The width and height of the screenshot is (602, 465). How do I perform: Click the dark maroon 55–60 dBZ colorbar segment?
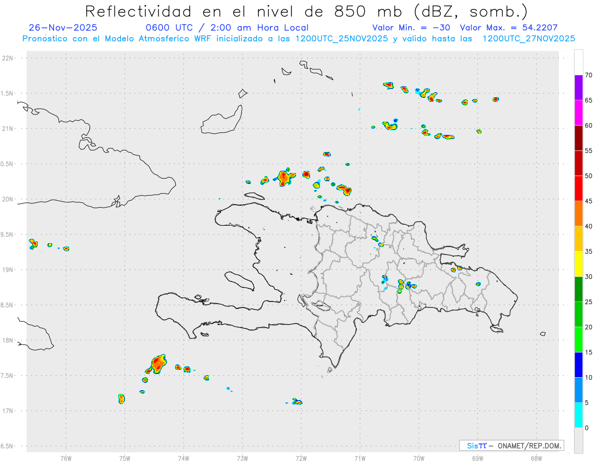[578, 138]
